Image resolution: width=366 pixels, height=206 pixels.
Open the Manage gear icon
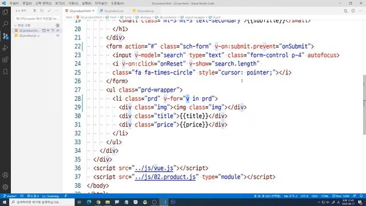(x=5, y=187)
